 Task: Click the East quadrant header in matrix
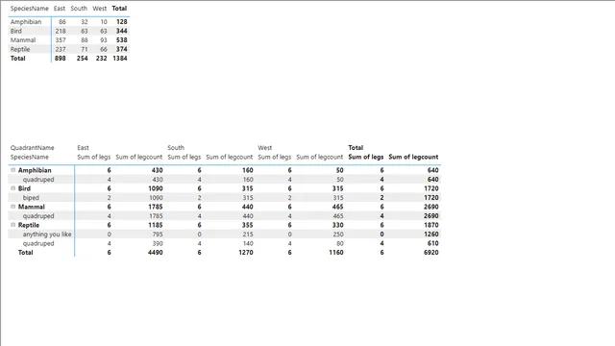click(x=84, y=147)
